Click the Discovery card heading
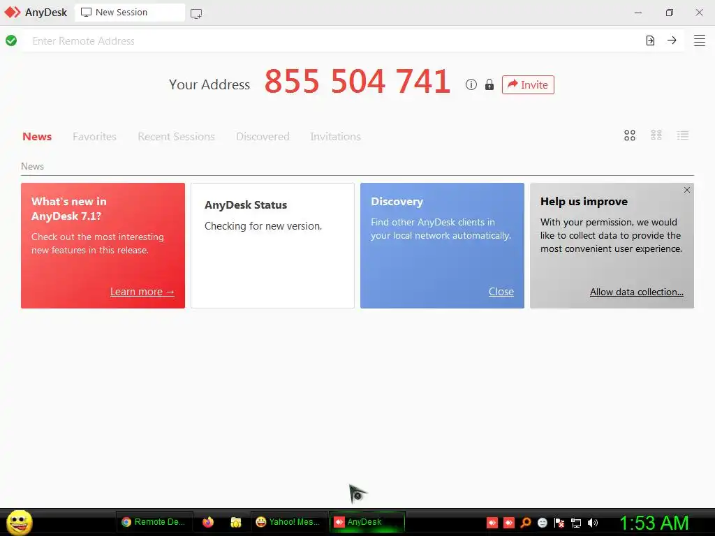 pos(397,202)
